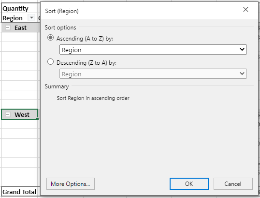Cancel the sort dialog
260x198 pixels.
(233, 184)
